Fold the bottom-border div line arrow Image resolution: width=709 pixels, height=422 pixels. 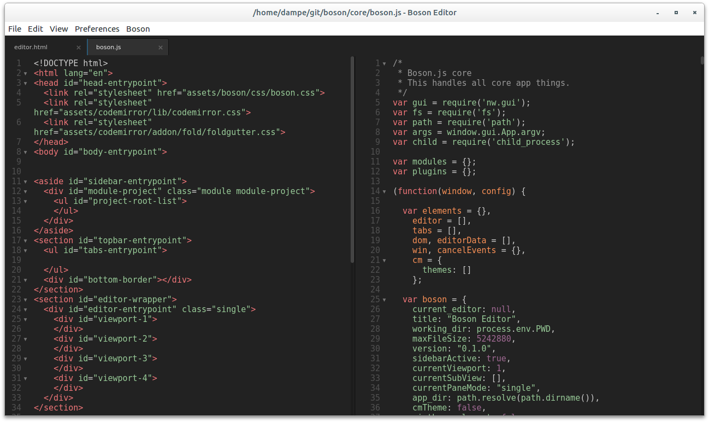[x=25, y=280]
